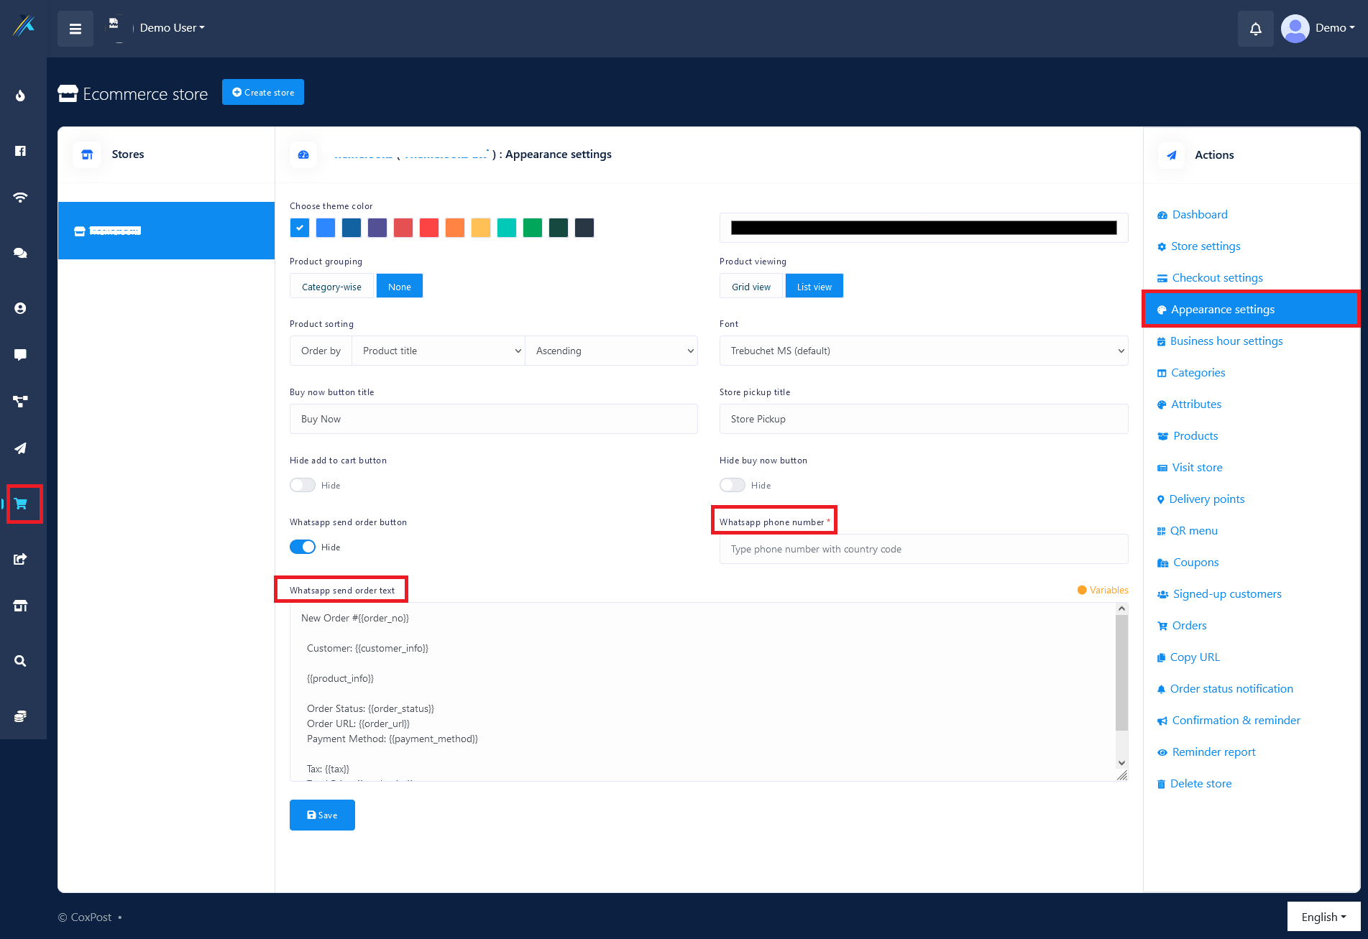Screen dimensions: 1368x939
Task: Select the orange theme color swatch
Action: (x=455, y=228)
